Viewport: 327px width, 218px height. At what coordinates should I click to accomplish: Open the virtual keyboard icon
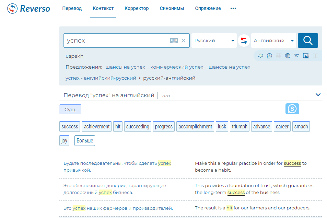174,41
